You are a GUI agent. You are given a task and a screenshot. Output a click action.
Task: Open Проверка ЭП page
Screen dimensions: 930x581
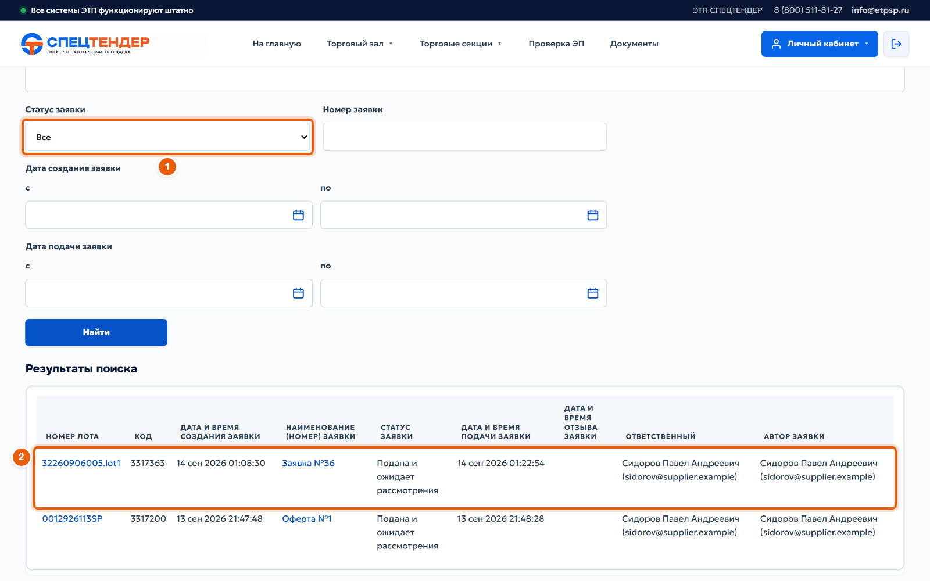[556, 44]
